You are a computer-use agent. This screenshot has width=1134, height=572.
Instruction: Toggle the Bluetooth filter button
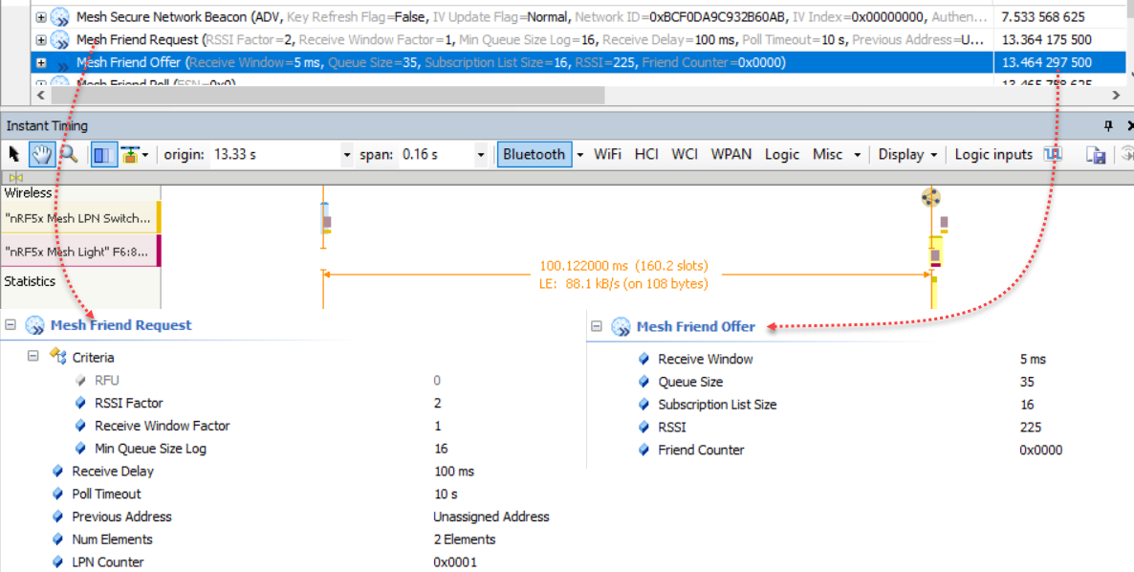[534, 155]
